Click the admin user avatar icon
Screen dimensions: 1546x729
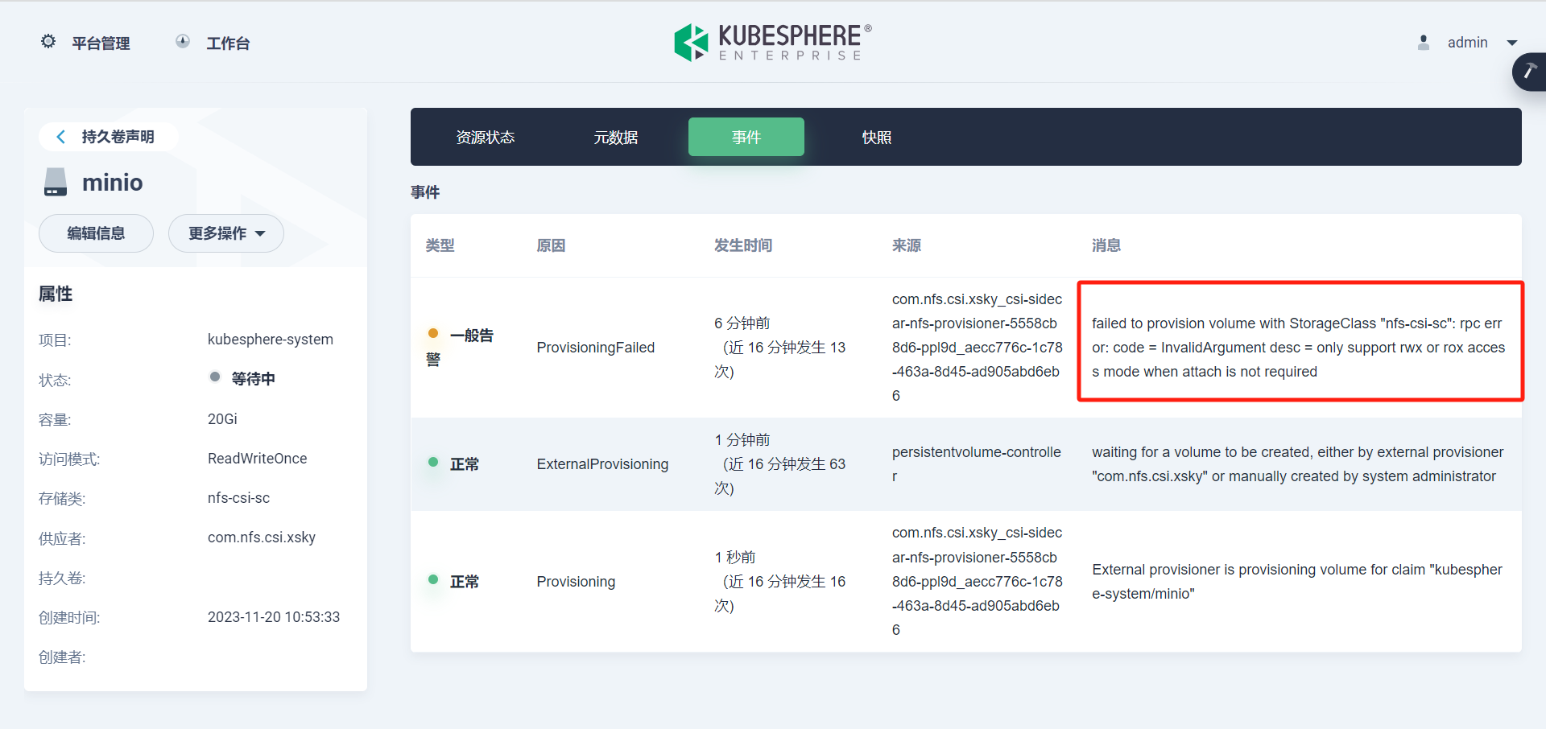point(1423,42)
